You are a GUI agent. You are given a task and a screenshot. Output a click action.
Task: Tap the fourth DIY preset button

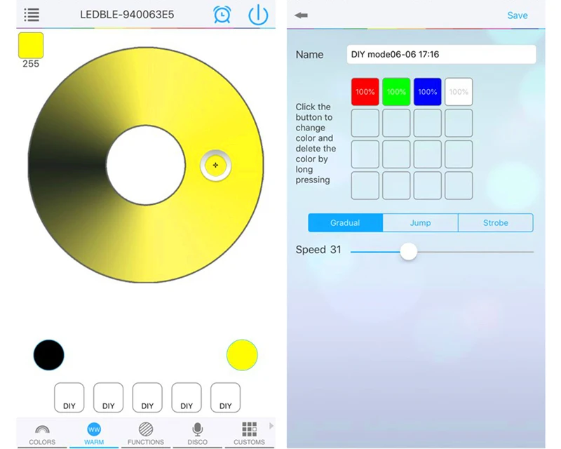pos(187,398)
